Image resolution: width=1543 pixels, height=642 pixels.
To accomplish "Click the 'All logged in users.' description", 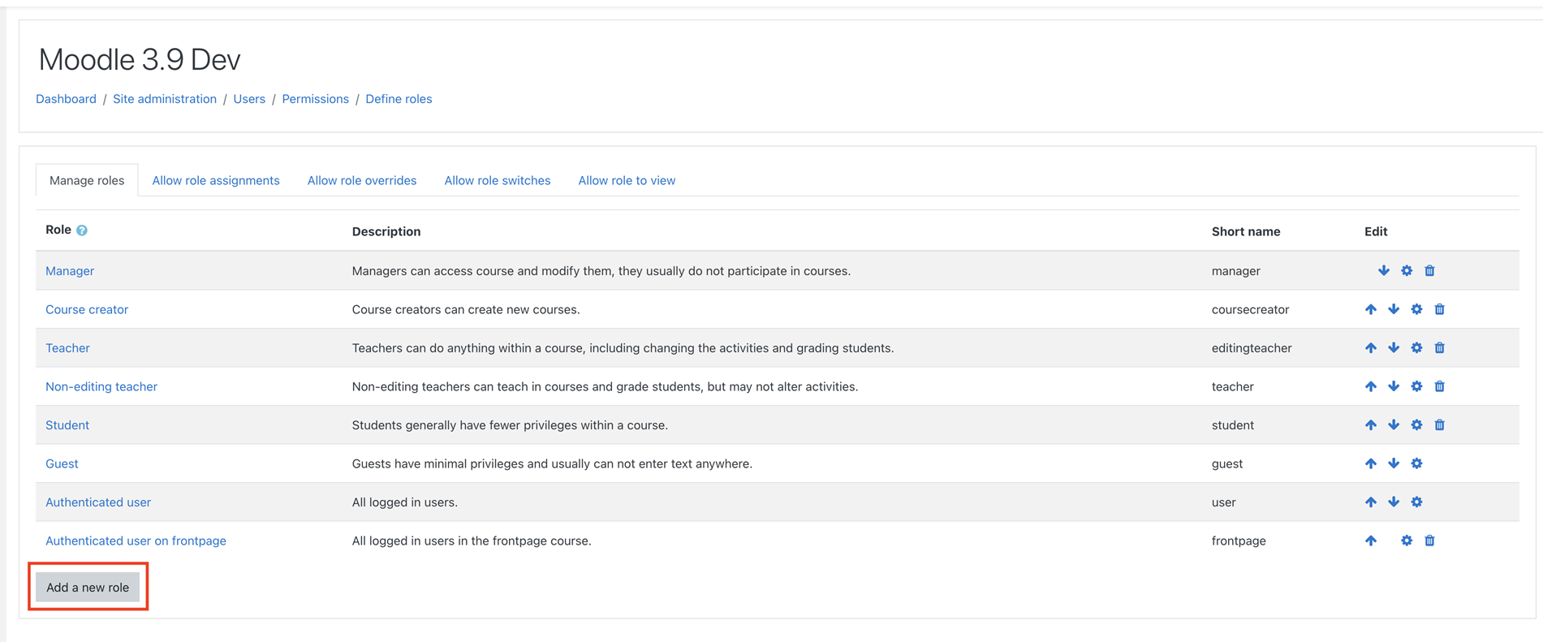I will click(x=405, y=502).
